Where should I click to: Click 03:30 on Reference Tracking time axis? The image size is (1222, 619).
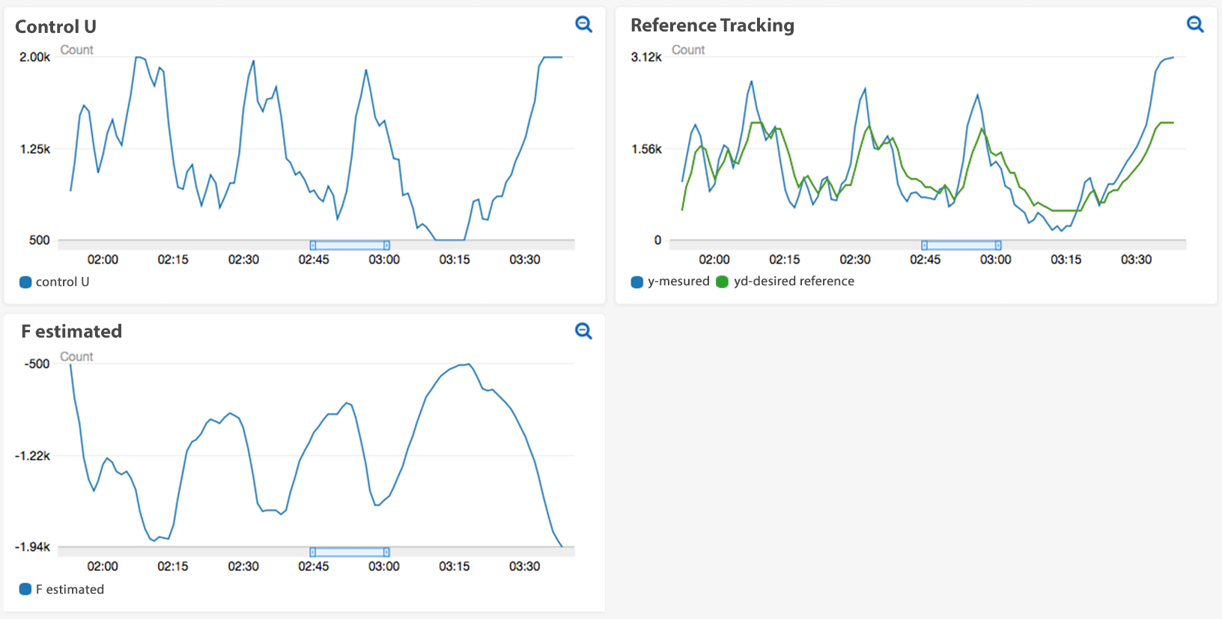pos(1136,260)
